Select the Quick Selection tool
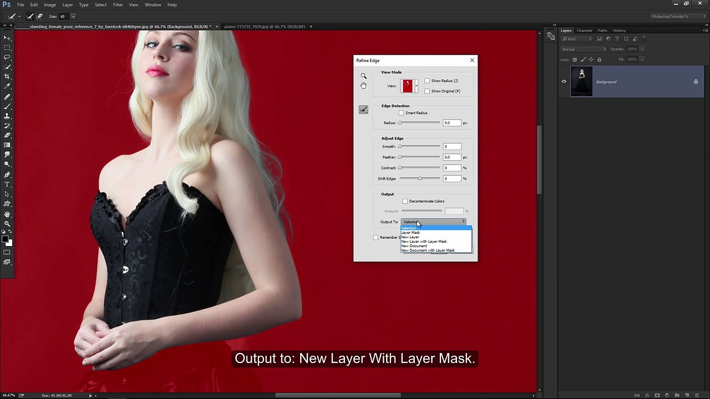Screen dimensions: 710x399 pos(7,67)
